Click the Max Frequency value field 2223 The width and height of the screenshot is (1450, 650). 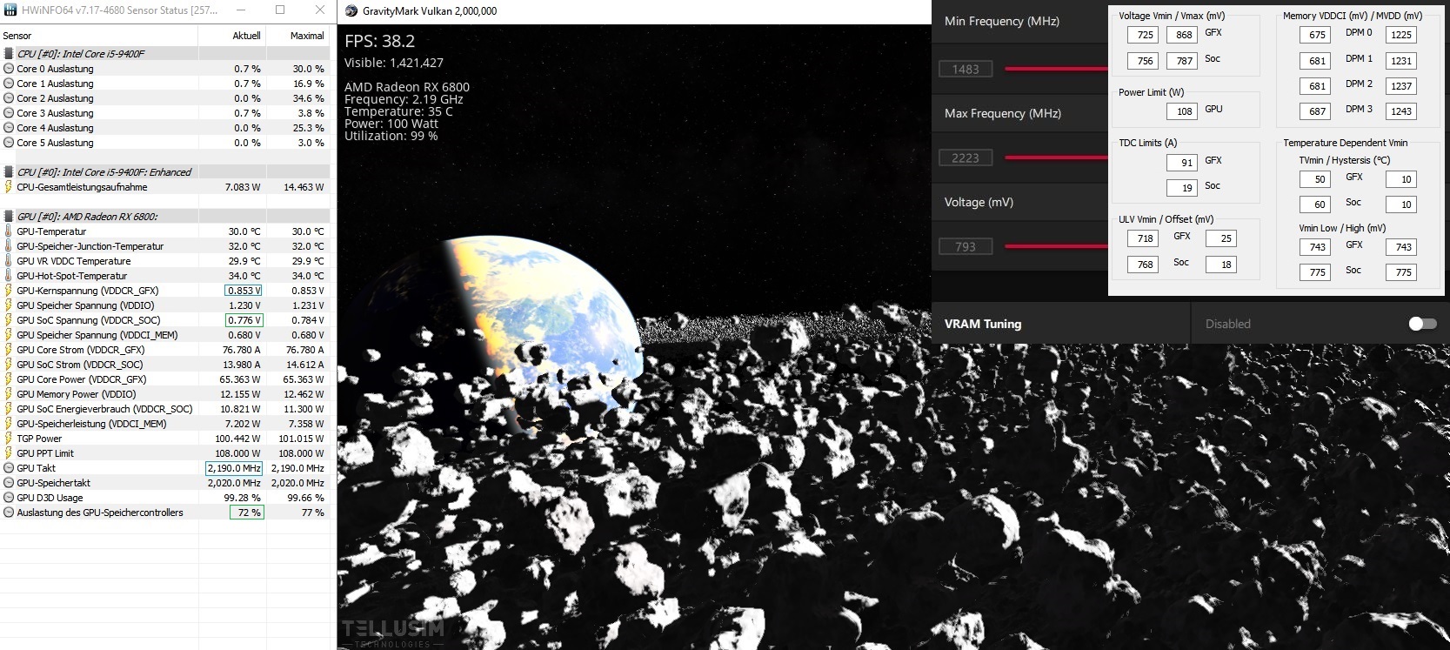click(966, 157)
